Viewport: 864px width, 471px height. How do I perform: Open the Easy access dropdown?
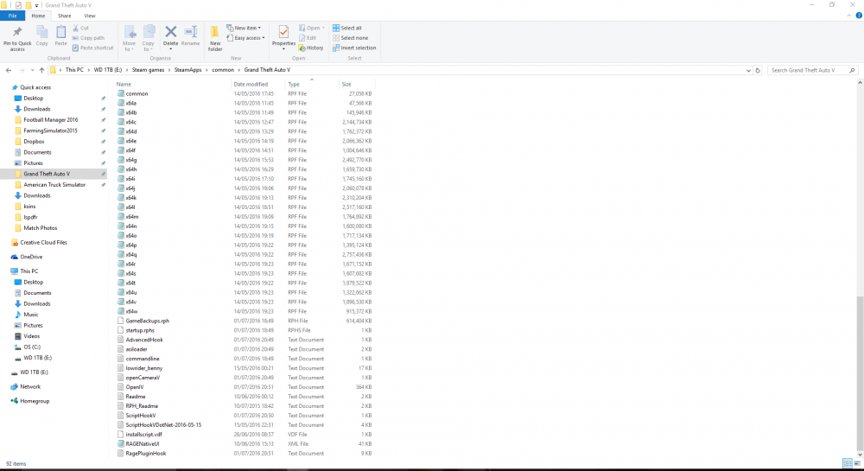click(x=245, y=38)
